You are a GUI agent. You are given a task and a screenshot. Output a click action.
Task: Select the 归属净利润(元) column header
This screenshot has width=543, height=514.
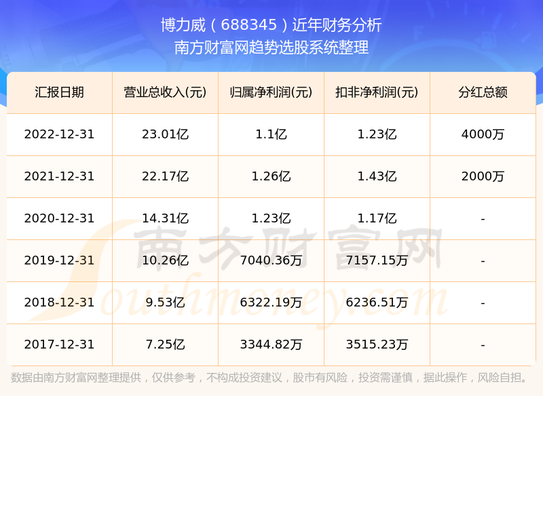tap(271, 92)
